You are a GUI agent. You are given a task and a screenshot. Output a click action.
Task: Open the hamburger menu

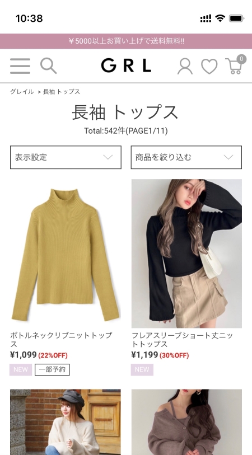(20, 66)
